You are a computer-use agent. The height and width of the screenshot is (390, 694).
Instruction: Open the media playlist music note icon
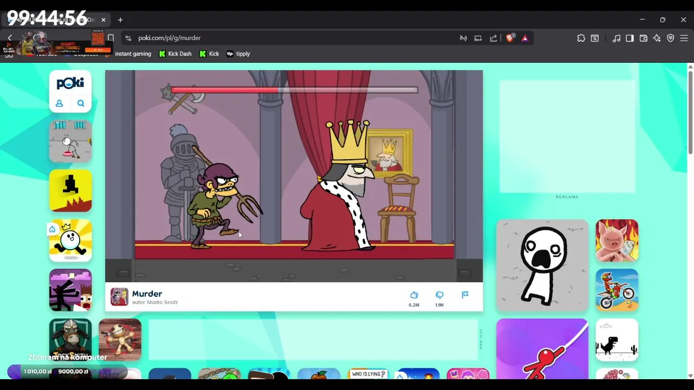click(x=616, y=38)
